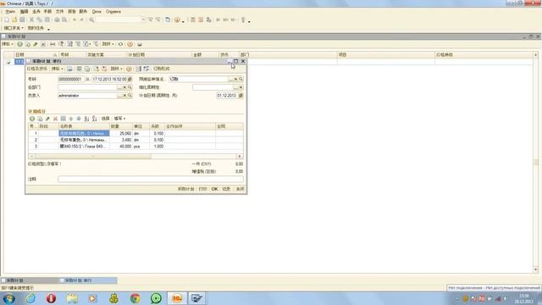Click the OK button in the dialog

coord(214,189)
